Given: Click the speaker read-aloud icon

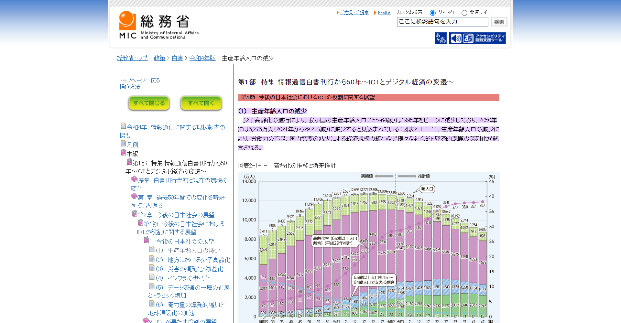Looking at the screenshot, I should (456, 38).
